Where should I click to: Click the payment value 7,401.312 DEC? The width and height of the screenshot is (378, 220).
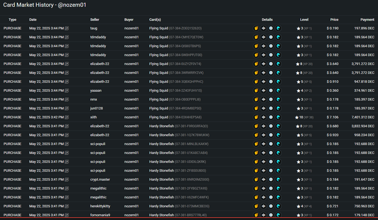pos(363,117)
